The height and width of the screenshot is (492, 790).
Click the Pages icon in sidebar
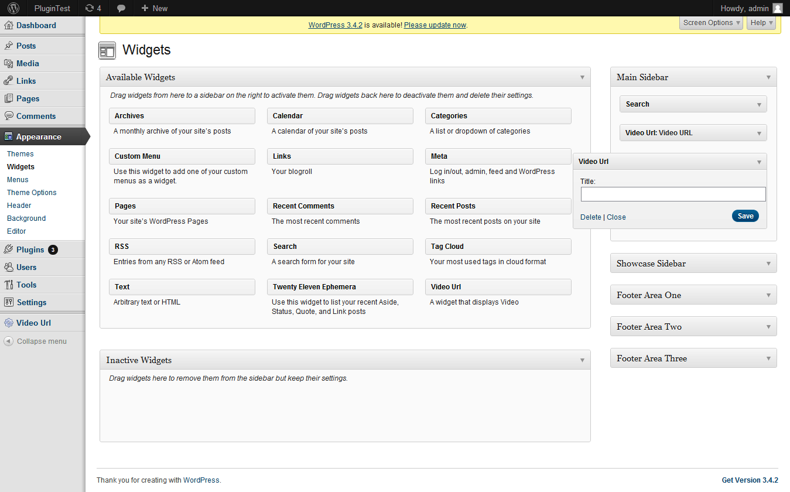click(x=9, y=98)
